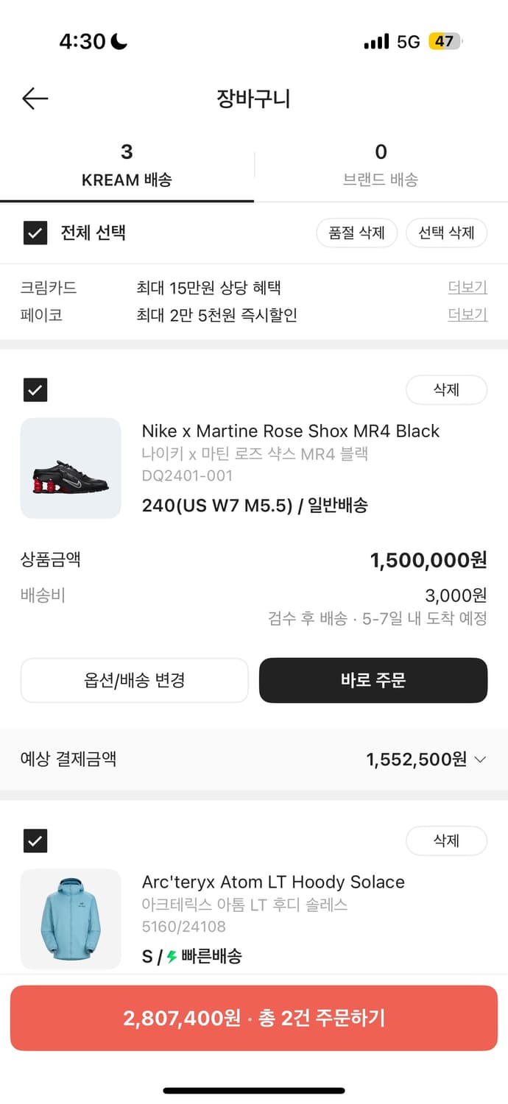This screenshot has width=508, height=1104.
Task: Open 더보기 for 크림카드 benefits
Action: [x=468, y=288]
